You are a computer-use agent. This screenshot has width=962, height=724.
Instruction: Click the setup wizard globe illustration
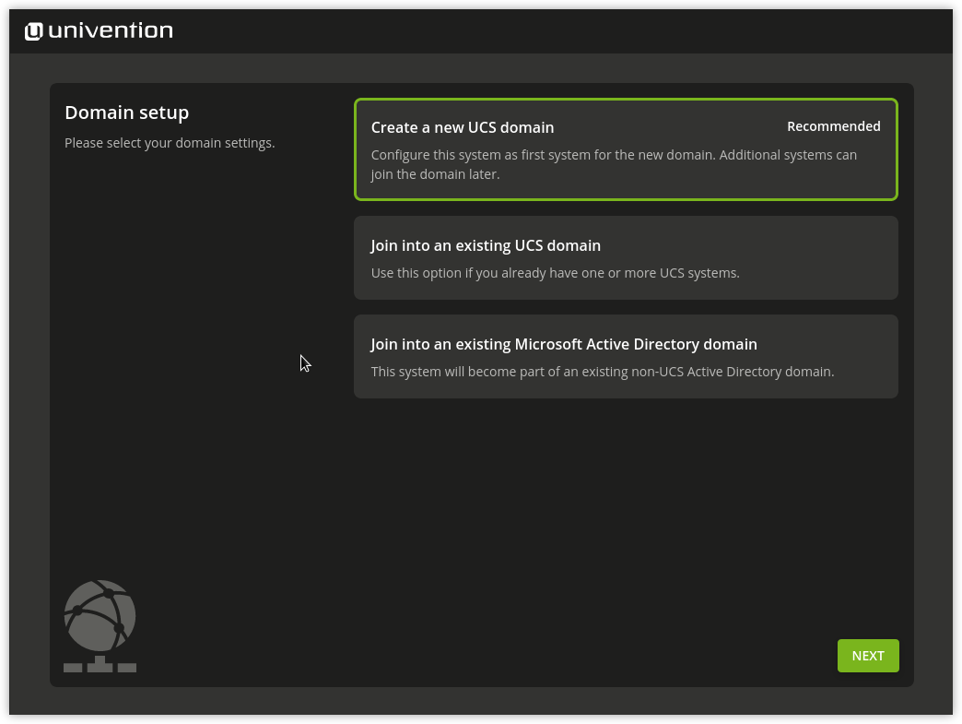pos(99,625)
